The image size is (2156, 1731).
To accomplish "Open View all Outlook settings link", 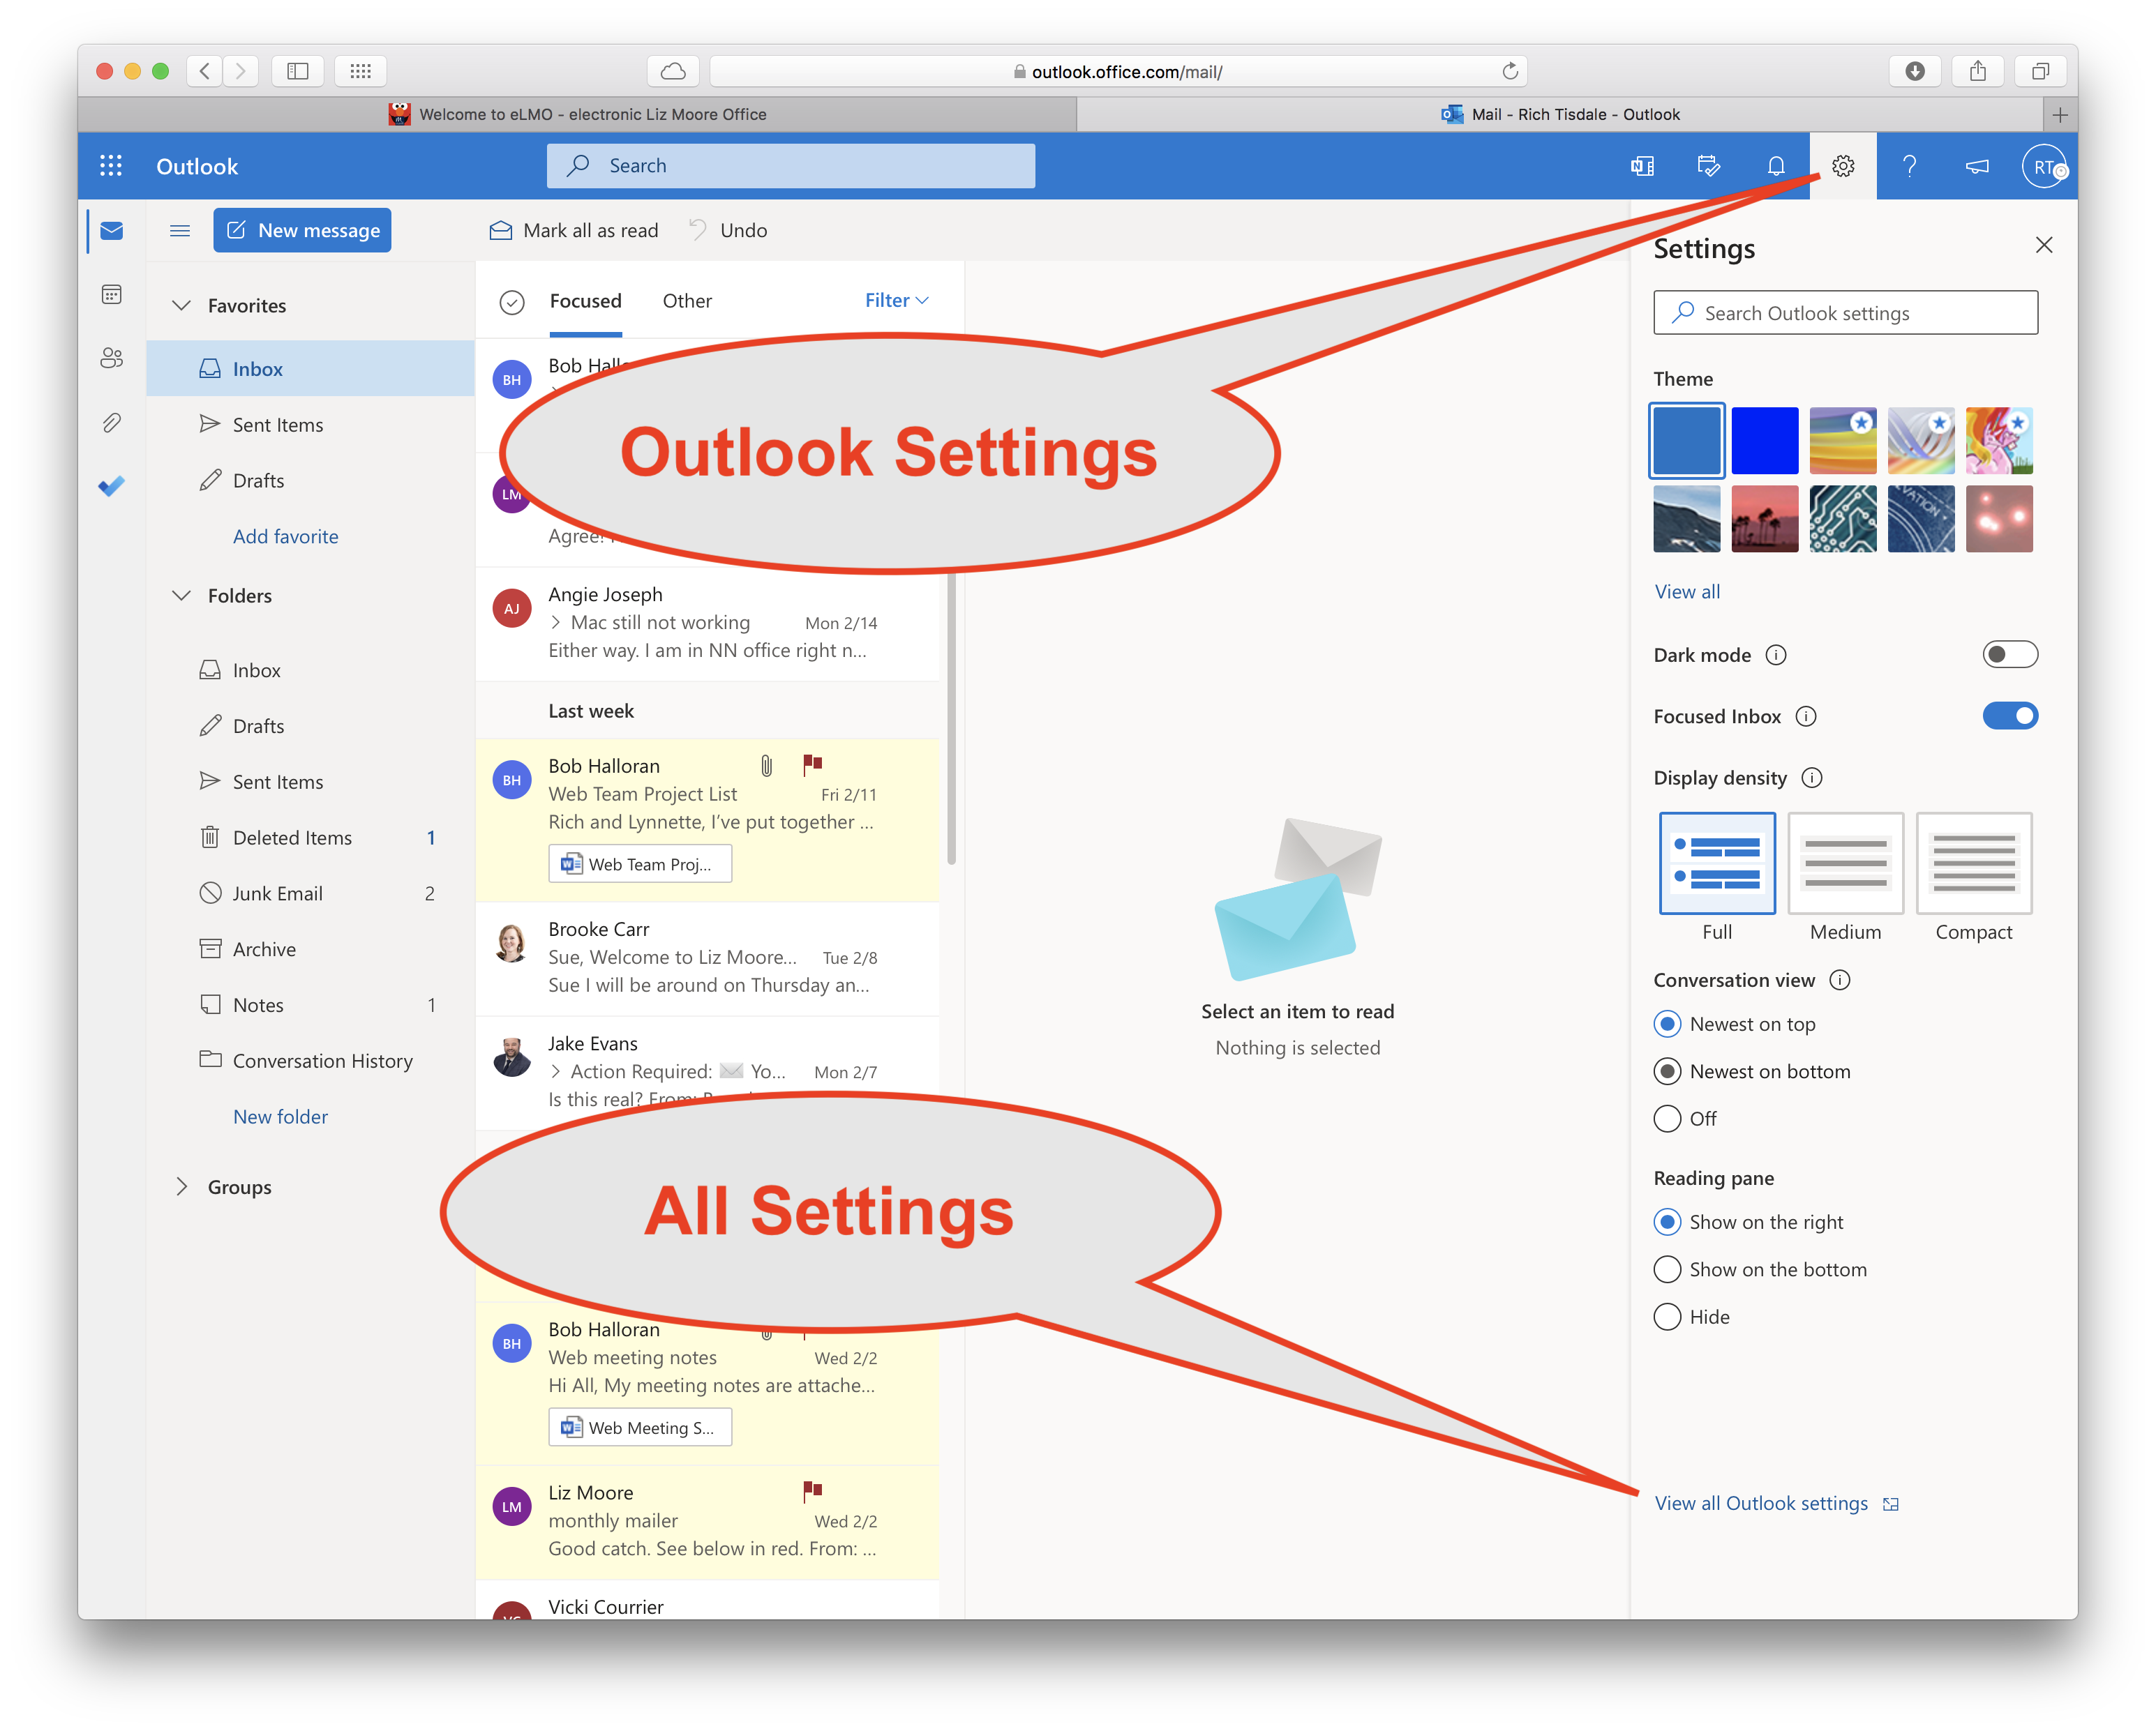I will 1761,1503.
